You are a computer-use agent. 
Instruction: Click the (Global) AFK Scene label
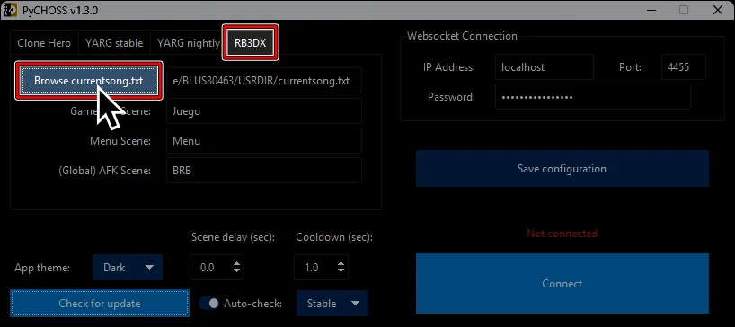tap(104, 171)
